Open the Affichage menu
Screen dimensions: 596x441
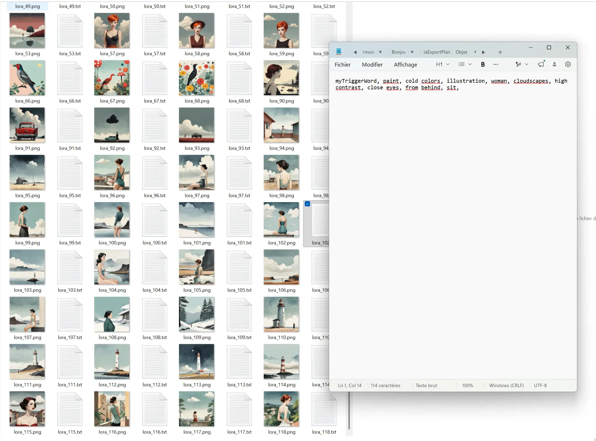tap(405, 64)
